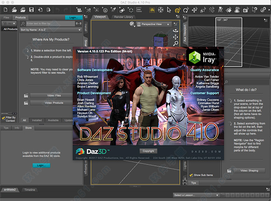Switch to the Files tab
The image size is (271, 201).
point(6,18)
